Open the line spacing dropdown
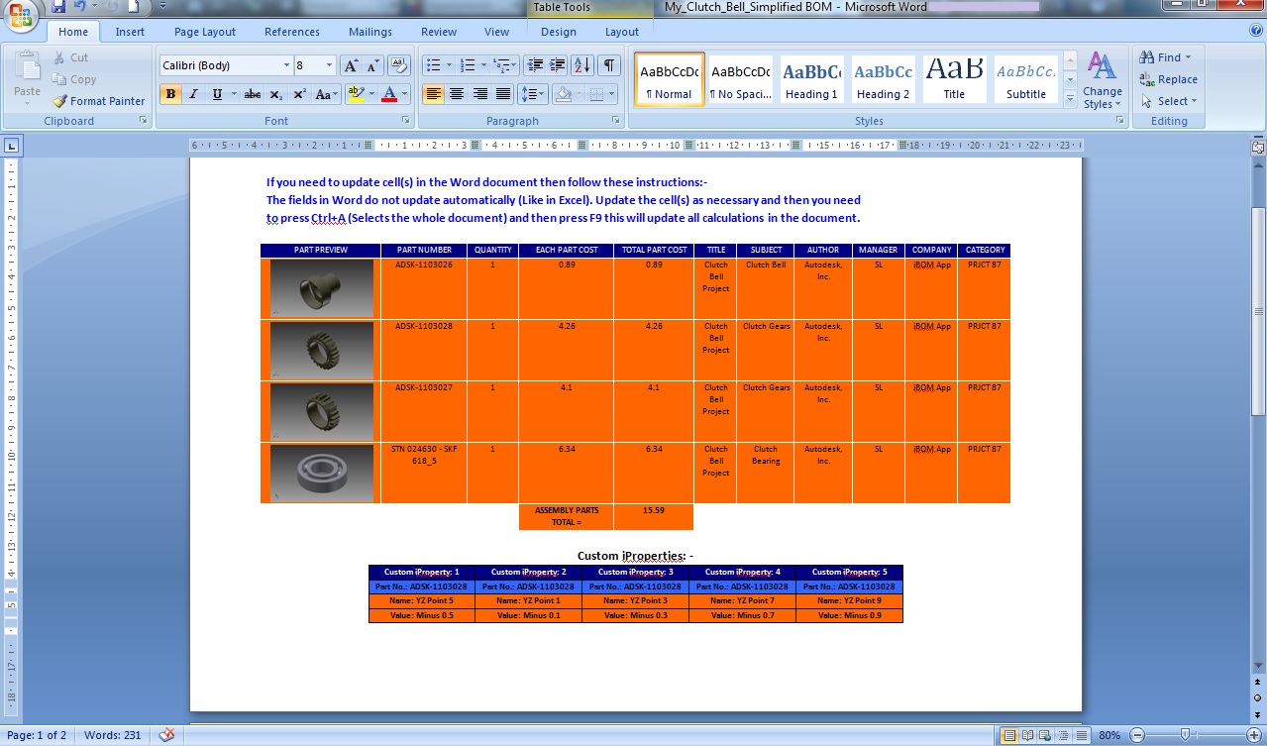 tap(533, 94)
